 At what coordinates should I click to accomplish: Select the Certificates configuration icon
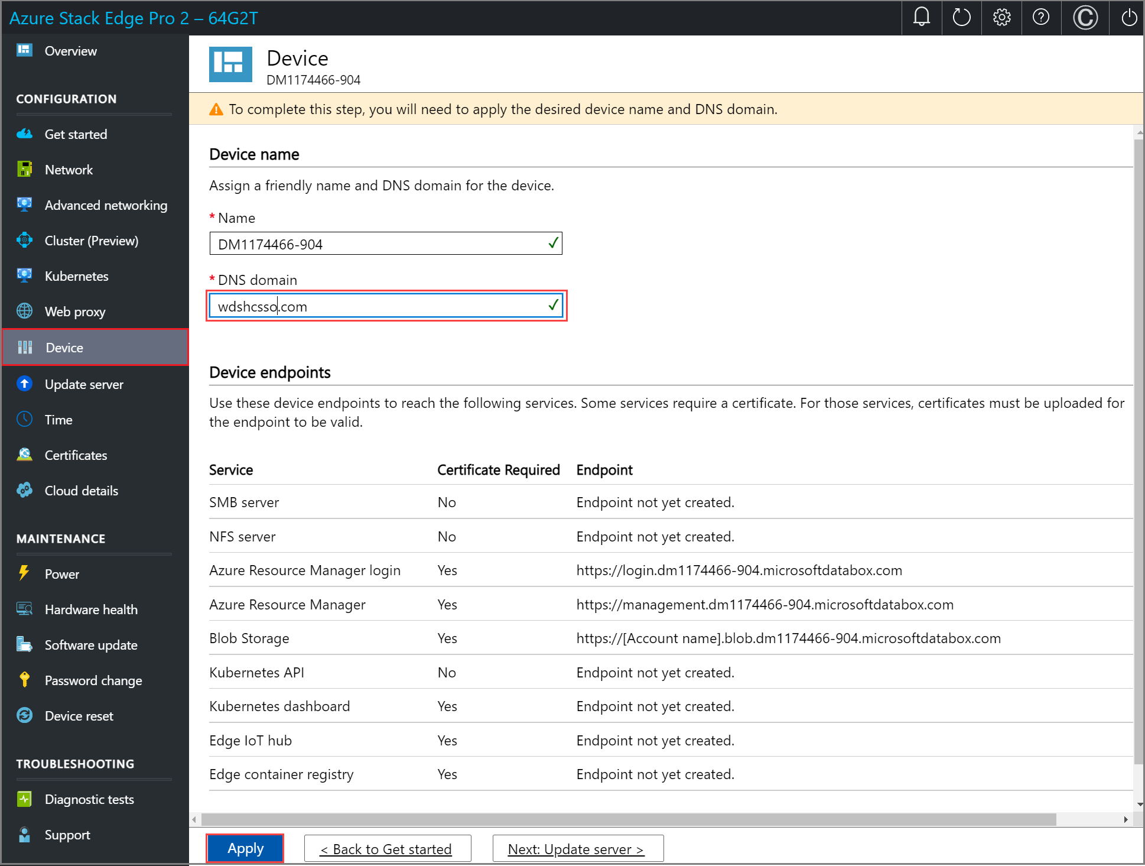[x=25, y=454]
